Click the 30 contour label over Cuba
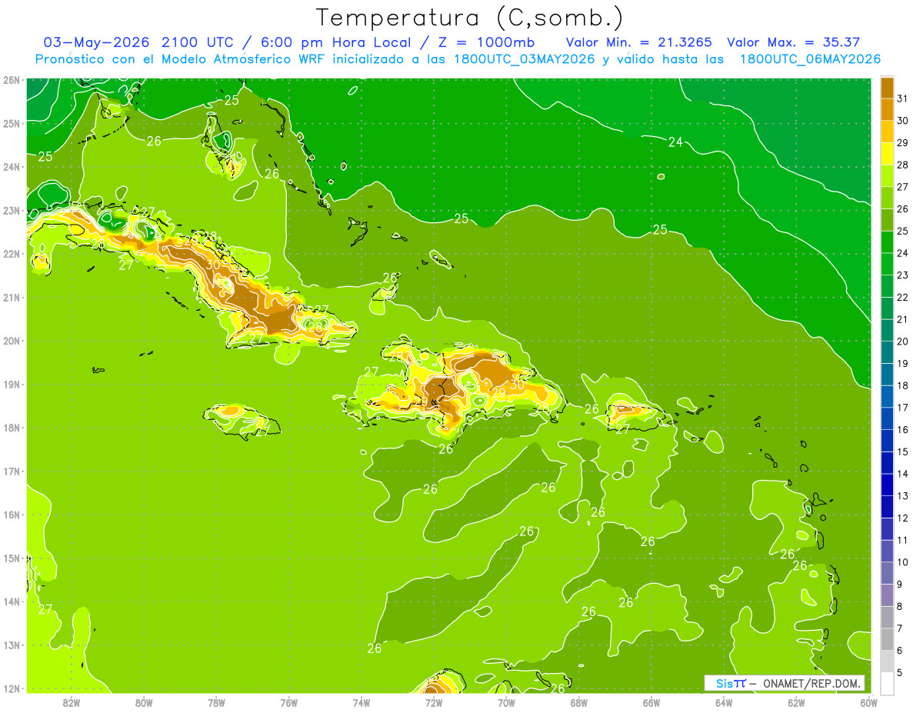 pos(213,264)
